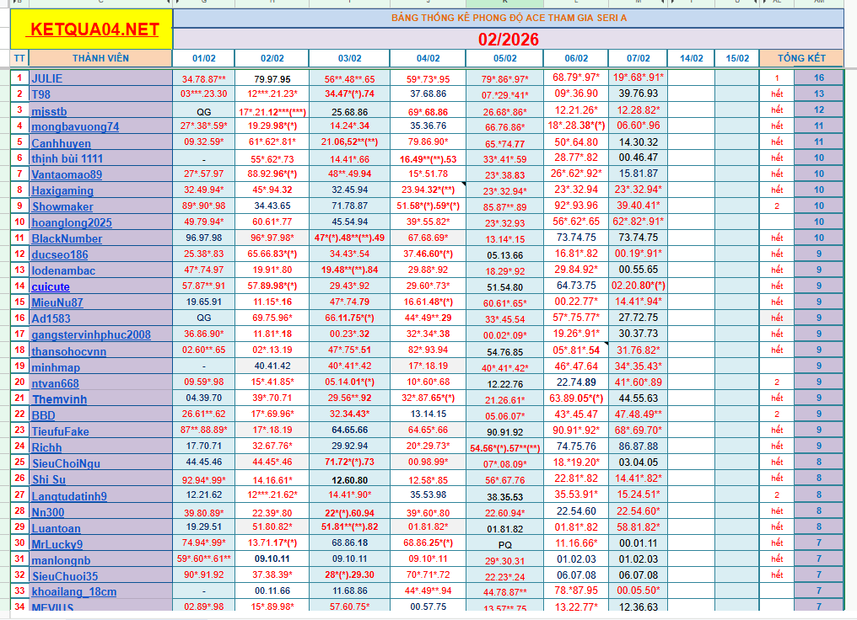Screen dimensions: 857x620
Task: Select the 07/02 date header
Action: pos(638,58)
